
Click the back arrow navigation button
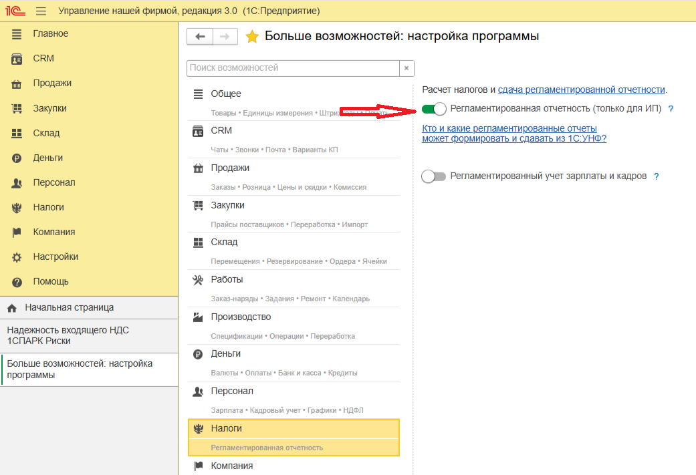tap(199, 37)
